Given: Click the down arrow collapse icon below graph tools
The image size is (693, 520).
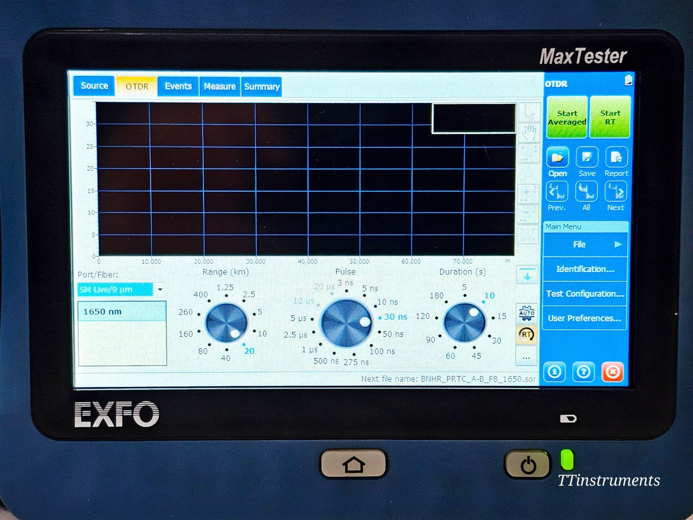Looking at the screenshot, I should [527, 275].
